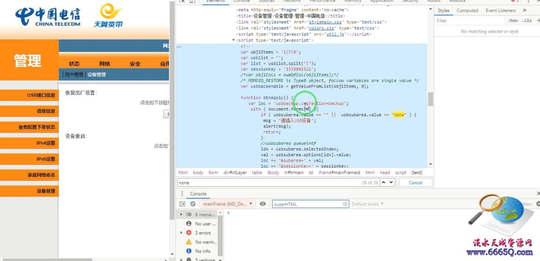
Task: Expand the 3 errors group
Action: point(181,233)
